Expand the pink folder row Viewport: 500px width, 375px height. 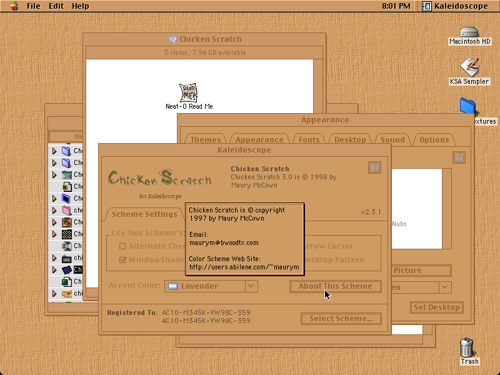(x=54, y=211)
